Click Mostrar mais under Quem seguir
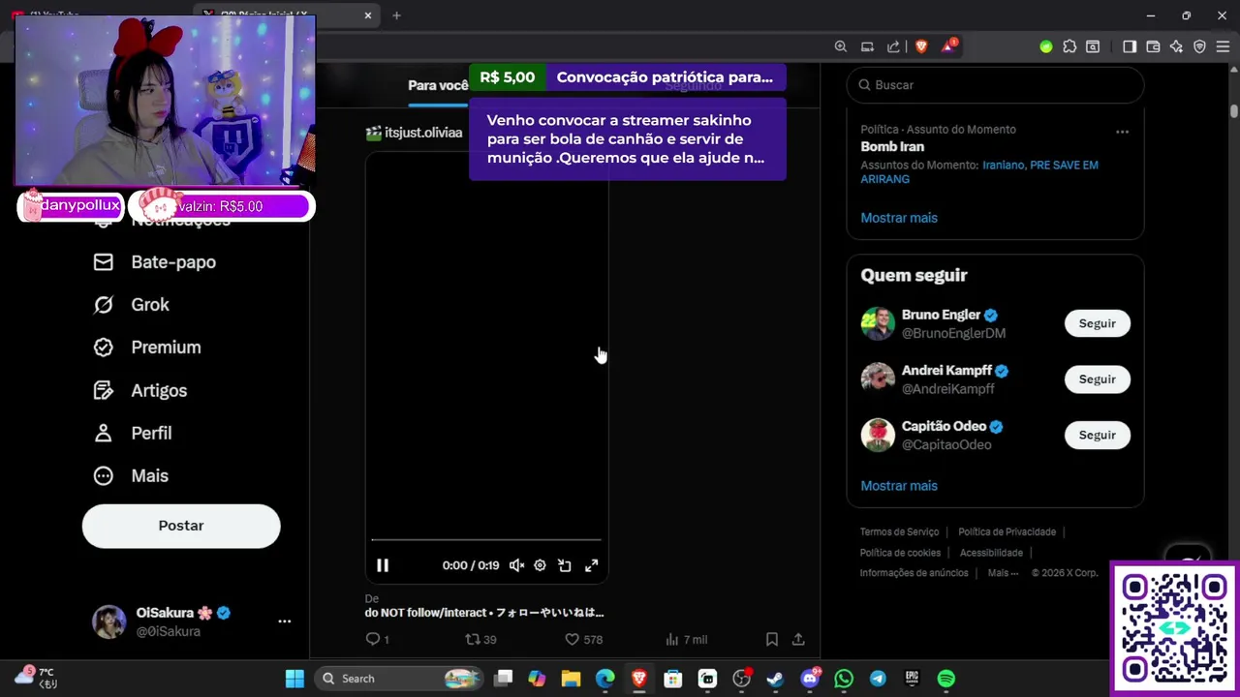Viewport: 1240px width, 697px height. tap(899, 486)
